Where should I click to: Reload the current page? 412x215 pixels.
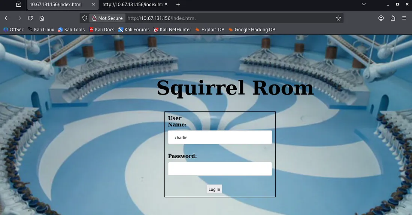[30, 18]
